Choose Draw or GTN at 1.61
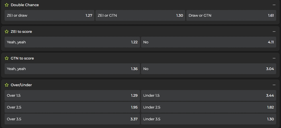Image resolution: width=281 pixels, height=128 pixels. click(231, 15)
